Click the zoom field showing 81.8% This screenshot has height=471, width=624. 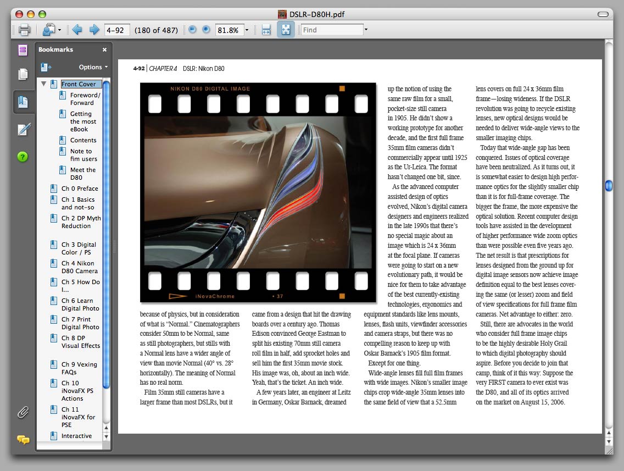tap(229, 30)
